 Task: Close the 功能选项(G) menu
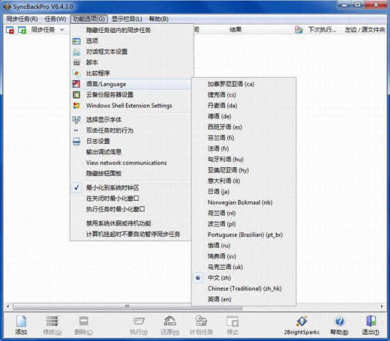click(x=89, y=19)
